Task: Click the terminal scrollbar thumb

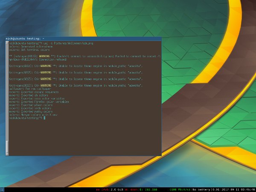Action: tap(7, 146)
